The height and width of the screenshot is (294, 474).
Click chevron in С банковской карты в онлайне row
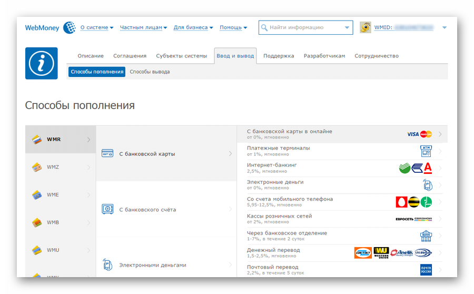(x=440, y=134)
